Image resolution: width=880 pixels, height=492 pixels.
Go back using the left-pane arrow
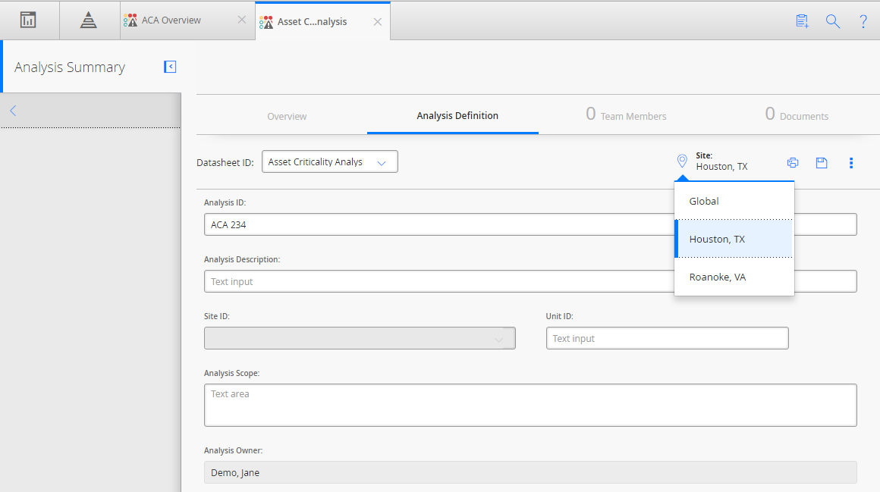point(13,111)
